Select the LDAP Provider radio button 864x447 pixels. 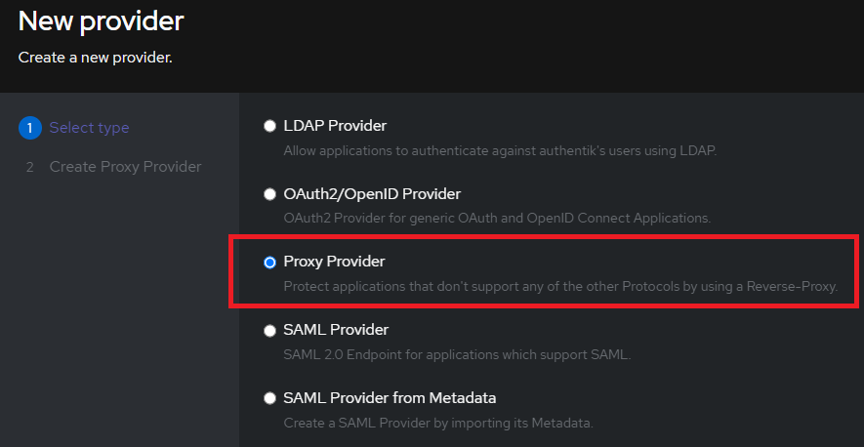click(269, 126)
